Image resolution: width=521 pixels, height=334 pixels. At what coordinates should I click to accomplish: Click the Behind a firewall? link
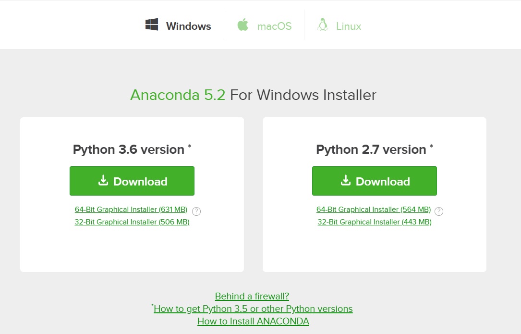point(252,296)
